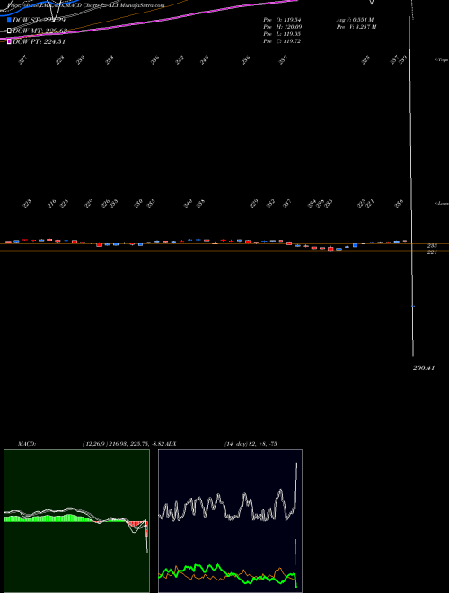Select the 'DOW ST: 224.29' legend text

coord(39,20)
